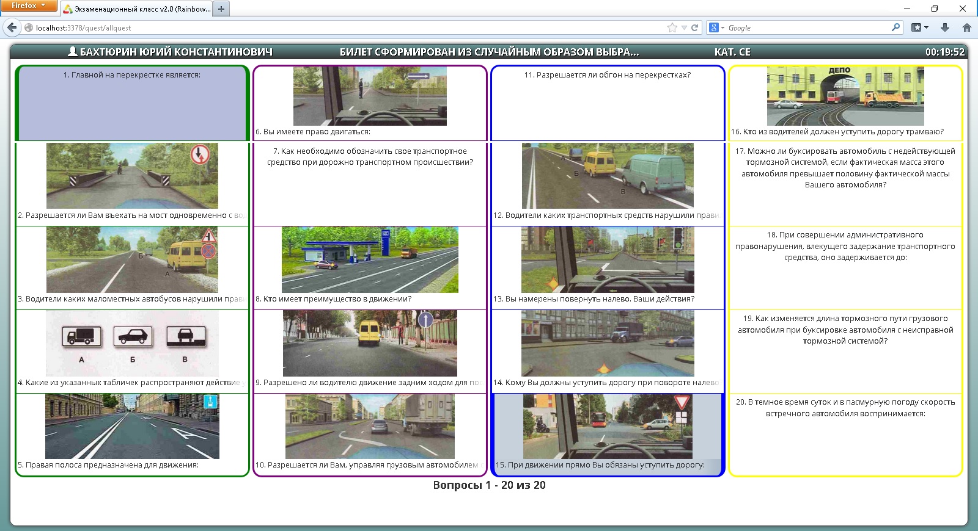Screen dimensions: 978x531
Task: Open the Google search engine dropdown
Action: tap(716, 27)
